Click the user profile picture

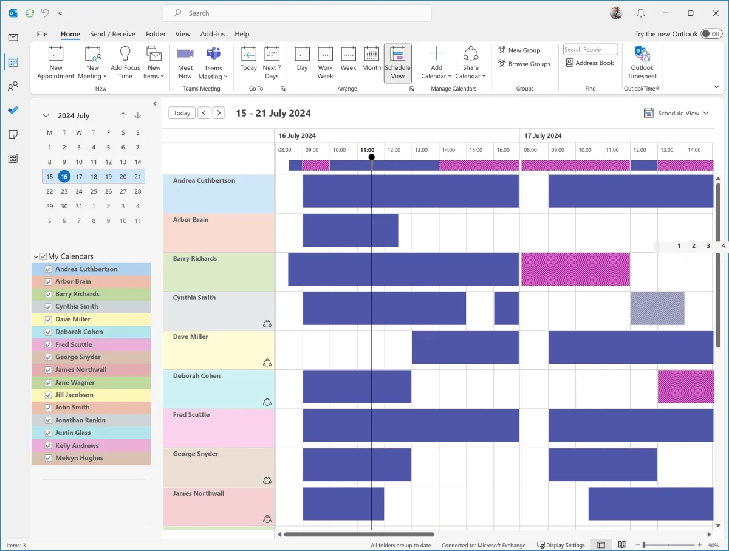616,13
